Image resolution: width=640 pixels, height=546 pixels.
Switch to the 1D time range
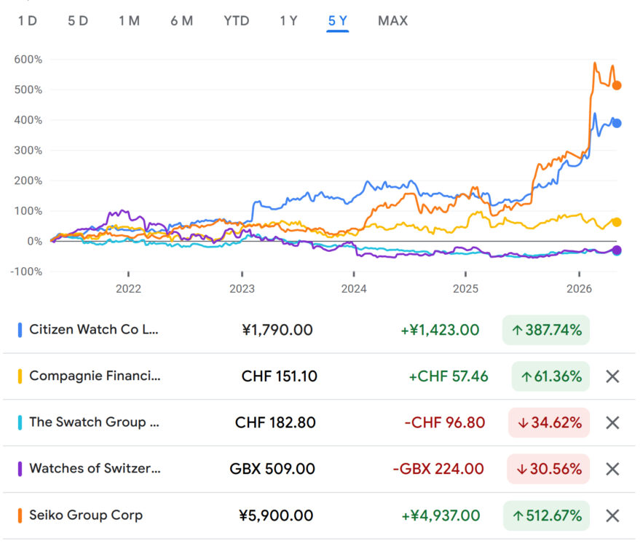point(27,20)
